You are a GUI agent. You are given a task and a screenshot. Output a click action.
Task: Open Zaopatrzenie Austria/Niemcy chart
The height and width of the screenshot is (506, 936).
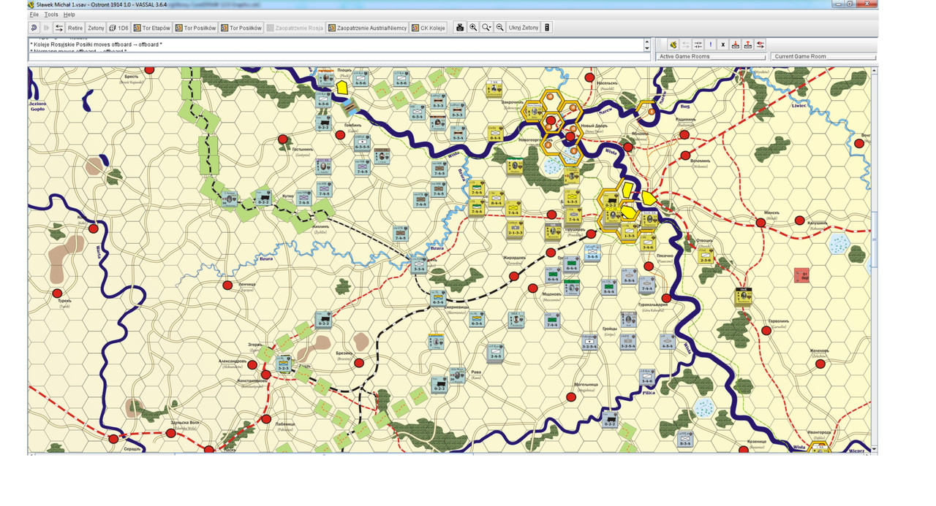(367, 28)
